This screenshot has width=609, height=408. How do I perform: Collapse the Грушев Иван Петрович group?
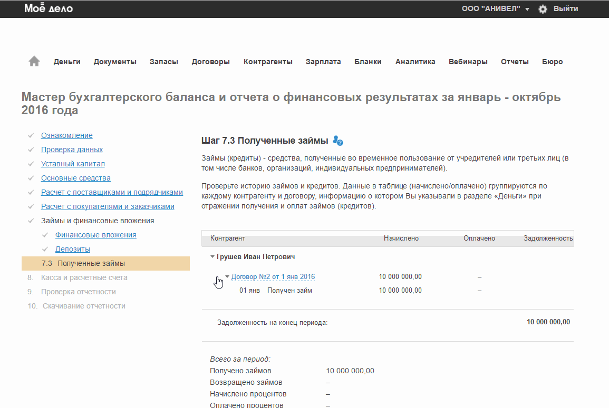tap(212, 256)
